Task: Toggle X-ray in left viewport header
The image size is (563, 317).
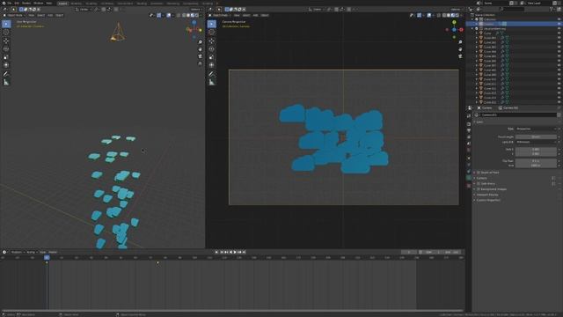Action: click(179, 16)
